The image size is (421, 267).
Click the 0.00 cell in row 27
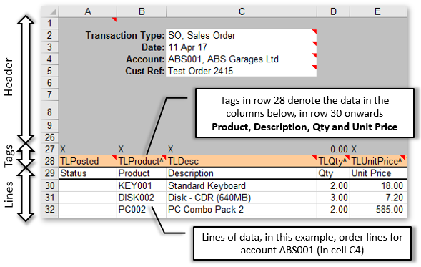[x=333, y=149]
